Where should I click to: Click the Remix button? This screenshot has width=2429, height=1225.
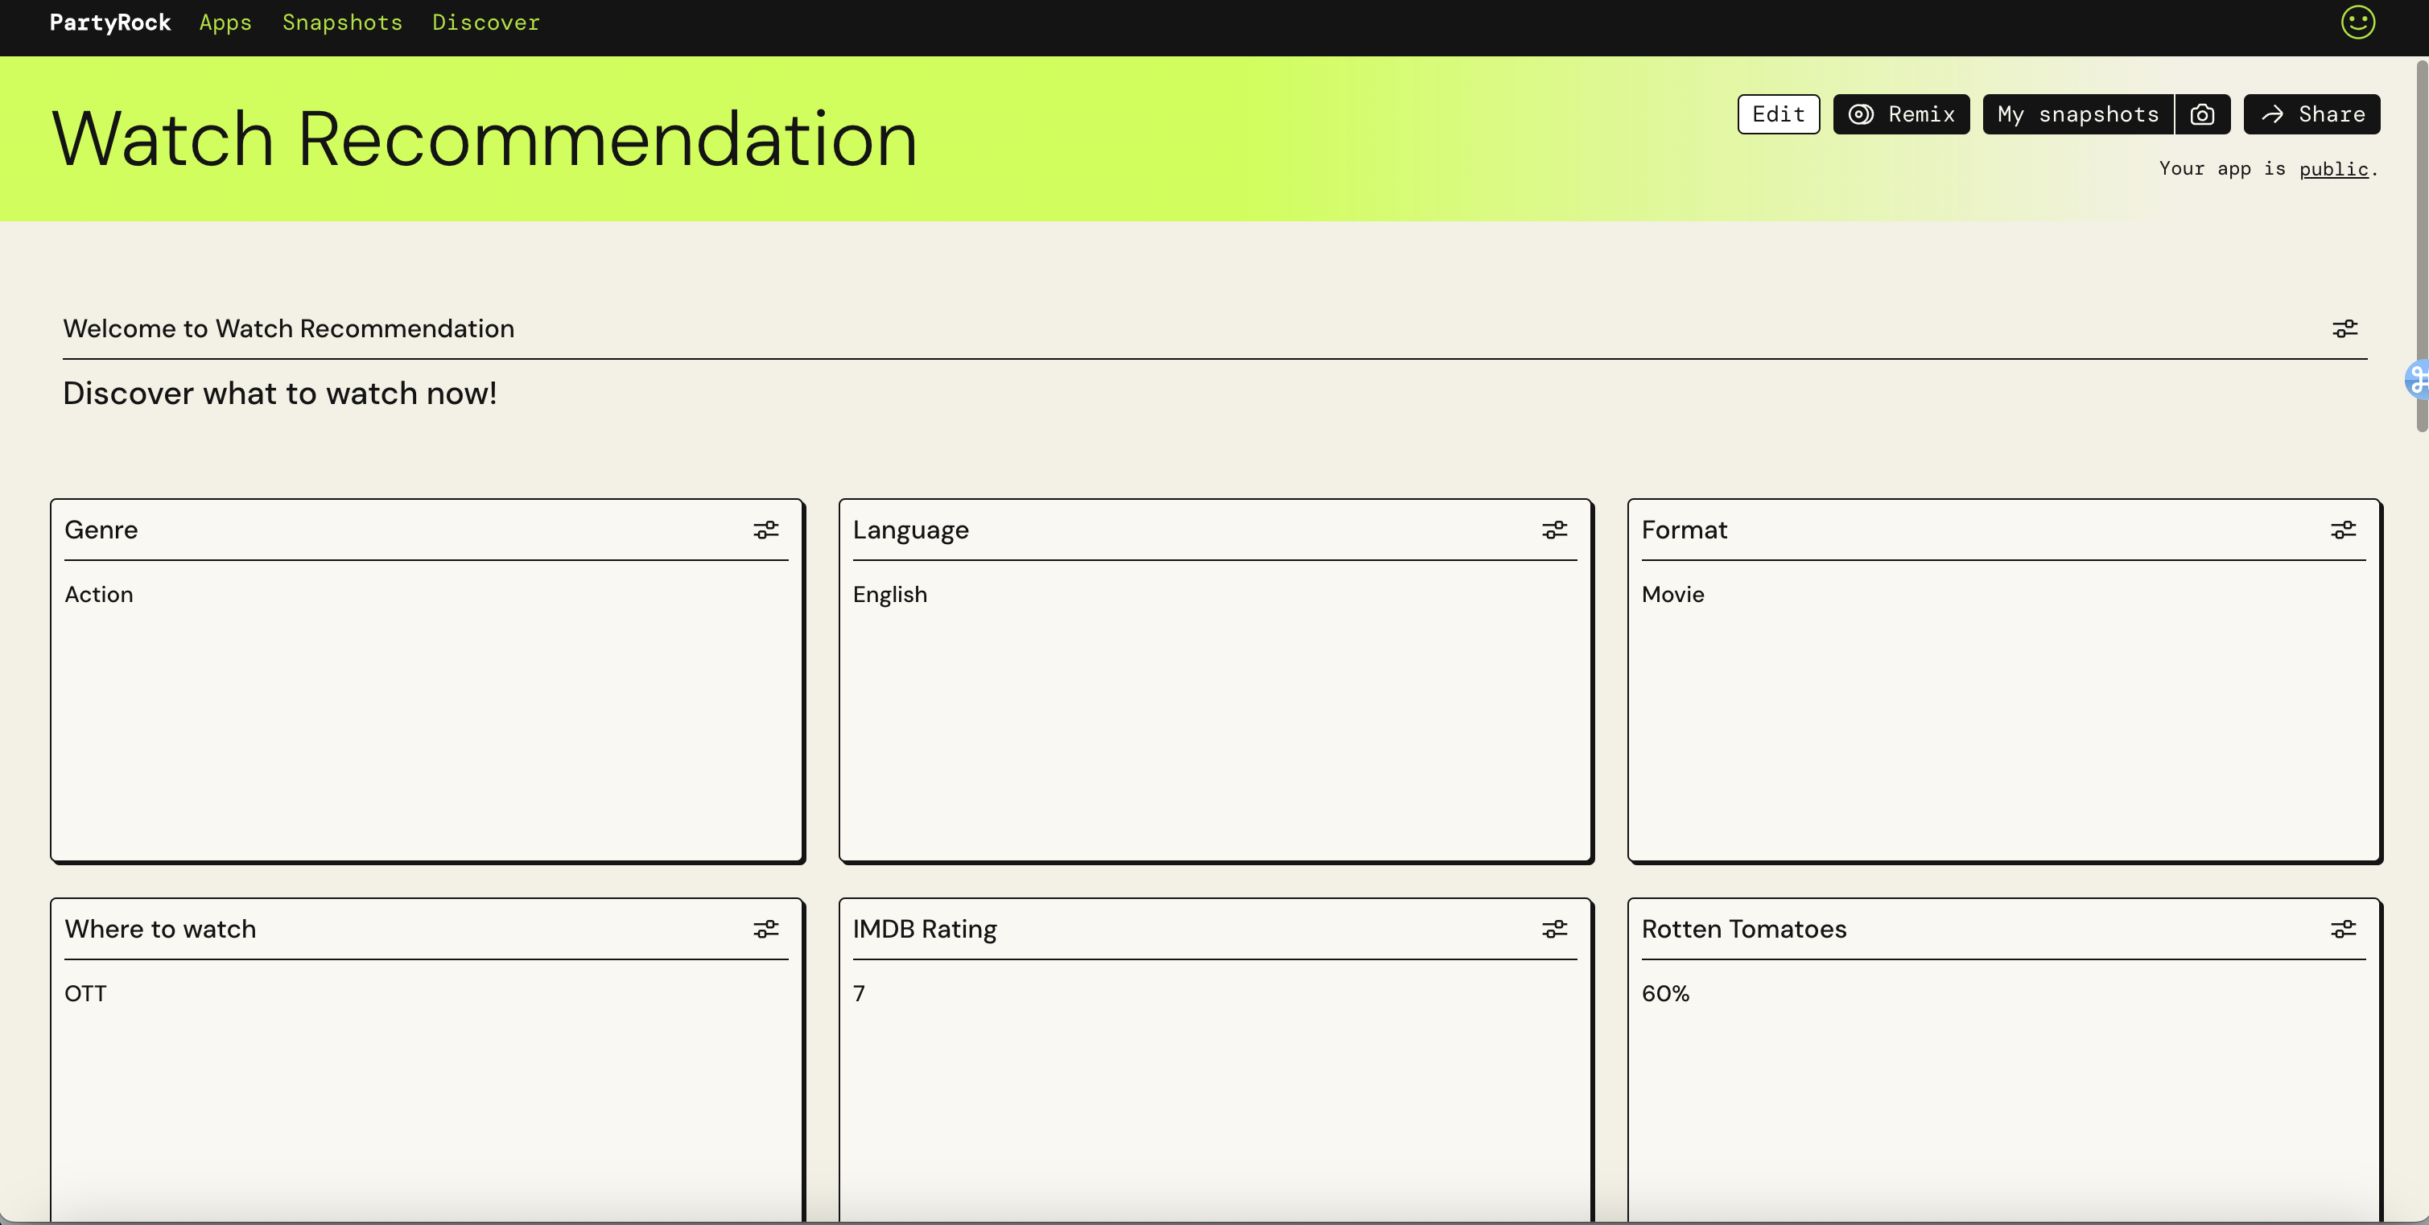pyautogui.click(x=1901, y=114)
